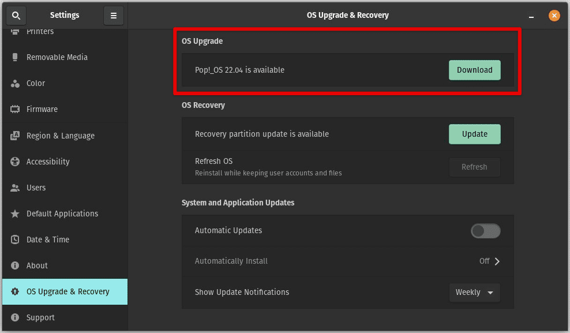Enable Automatic Updates
This screenshot has height=333, width=570.
click(485, 231)
